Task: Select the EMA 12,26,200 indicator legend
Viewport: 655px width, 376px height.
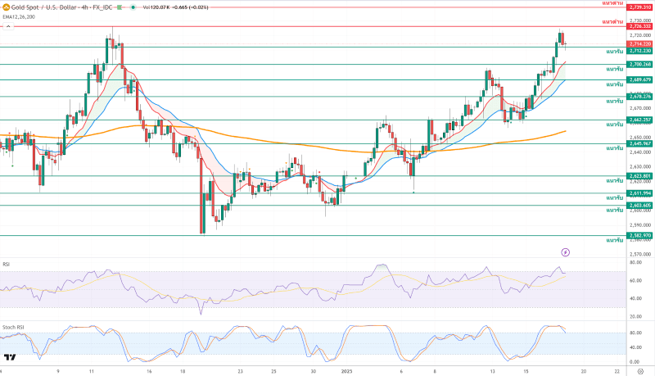Action: click(19, 16)
